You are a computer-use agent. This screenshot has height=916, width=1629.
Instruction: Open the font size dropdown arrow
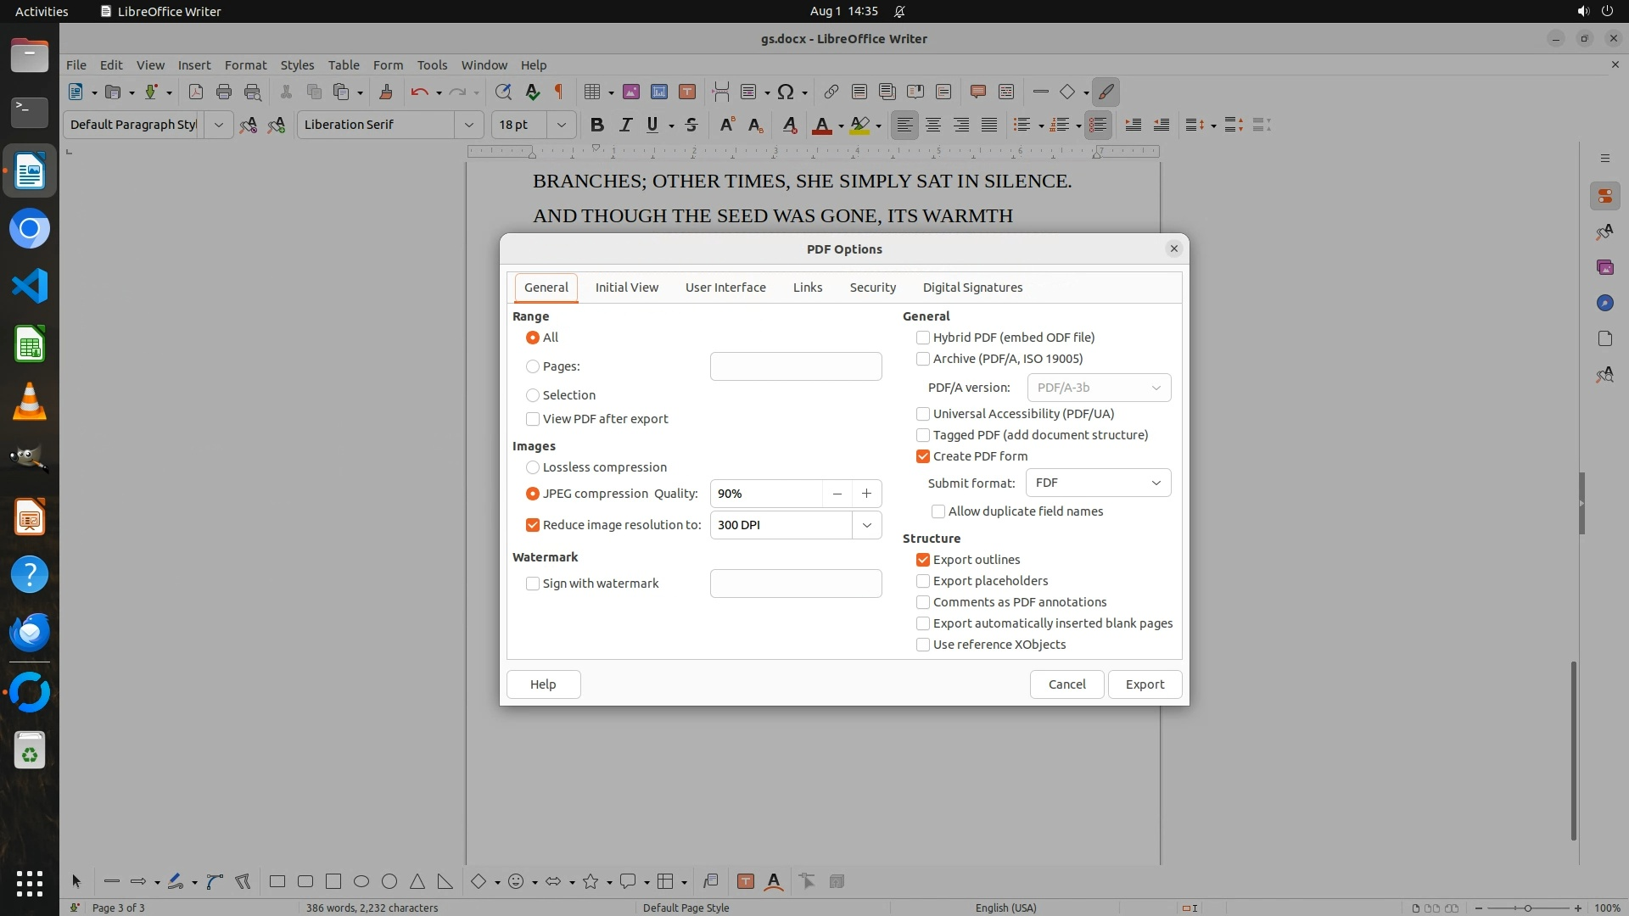[561, 125]
